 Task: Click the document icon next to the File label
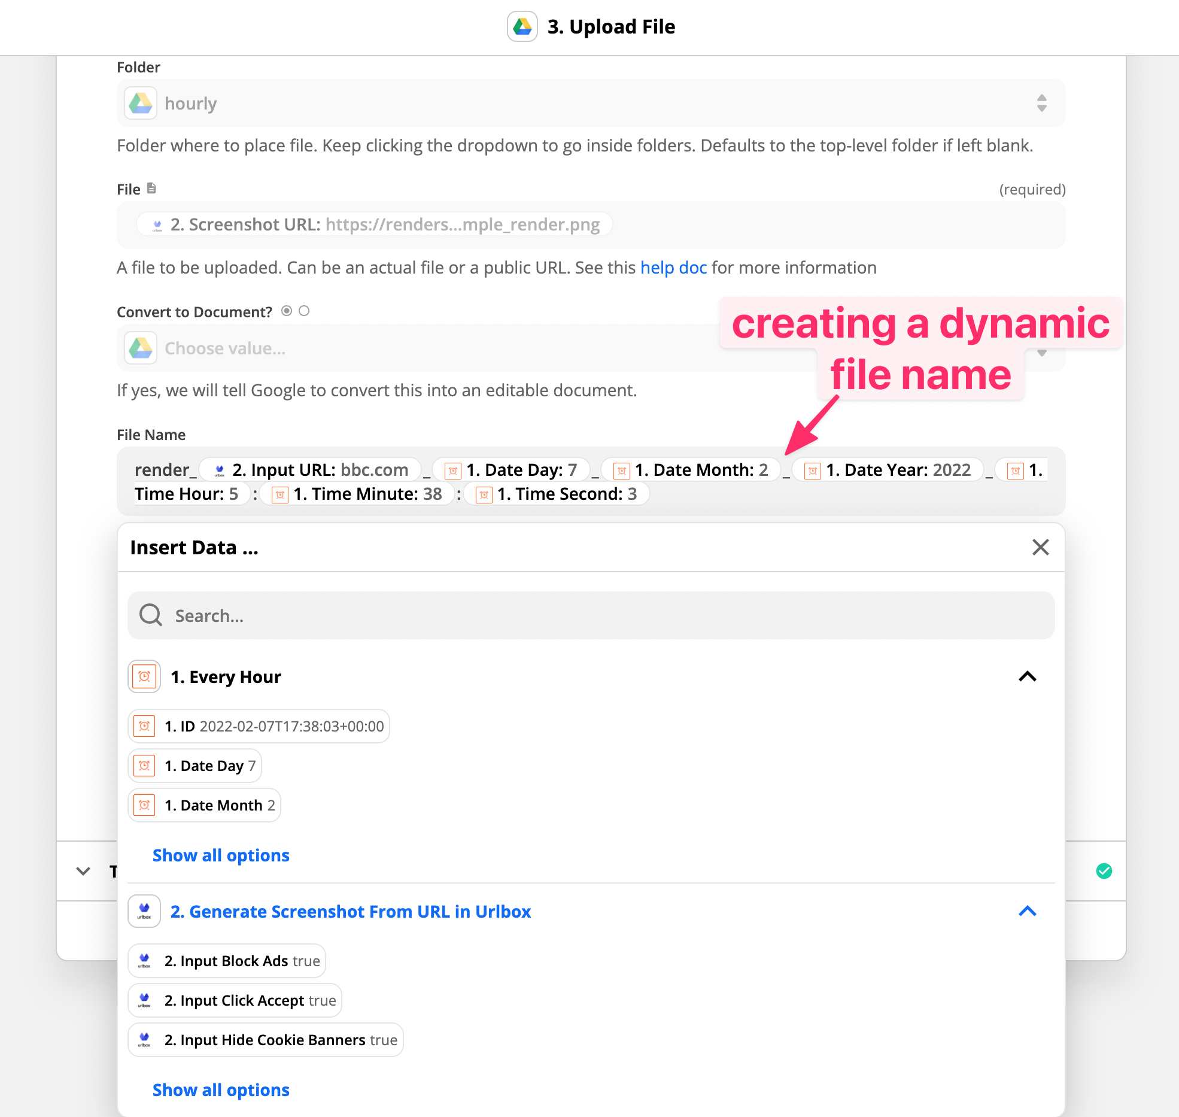[151, 188]
